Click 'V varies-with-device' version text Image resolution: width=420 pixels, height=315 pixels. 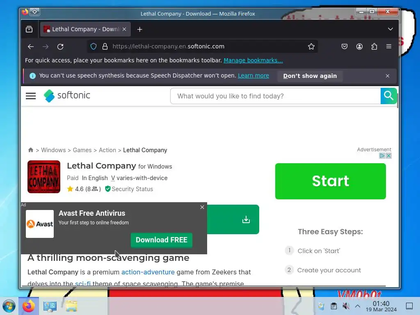[x=139, y=178]
